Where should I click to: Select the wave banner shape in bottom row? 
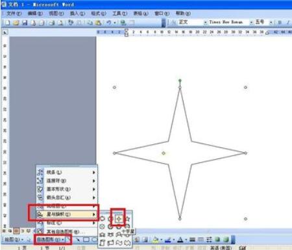click(x=119, y=243)
